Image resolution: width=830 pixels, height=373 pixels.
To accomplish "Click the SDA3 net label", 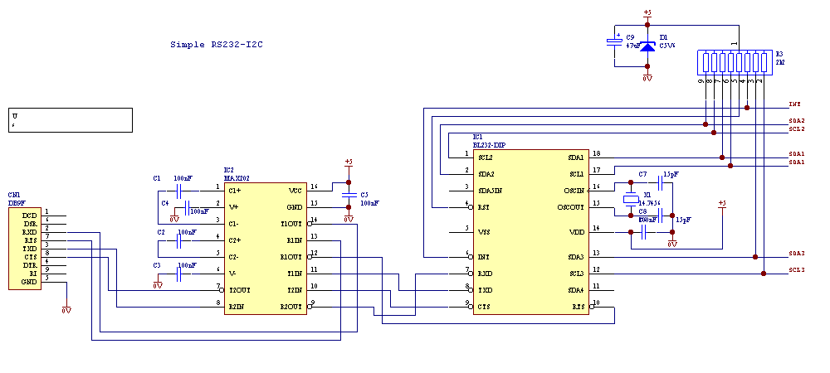I will click(x=796, y=254).
